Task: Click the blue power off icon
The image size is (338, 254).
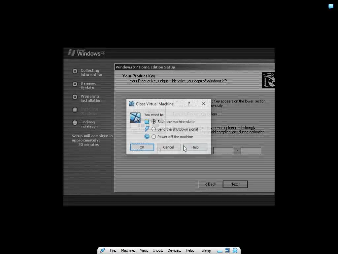Action: pos(147,137)
